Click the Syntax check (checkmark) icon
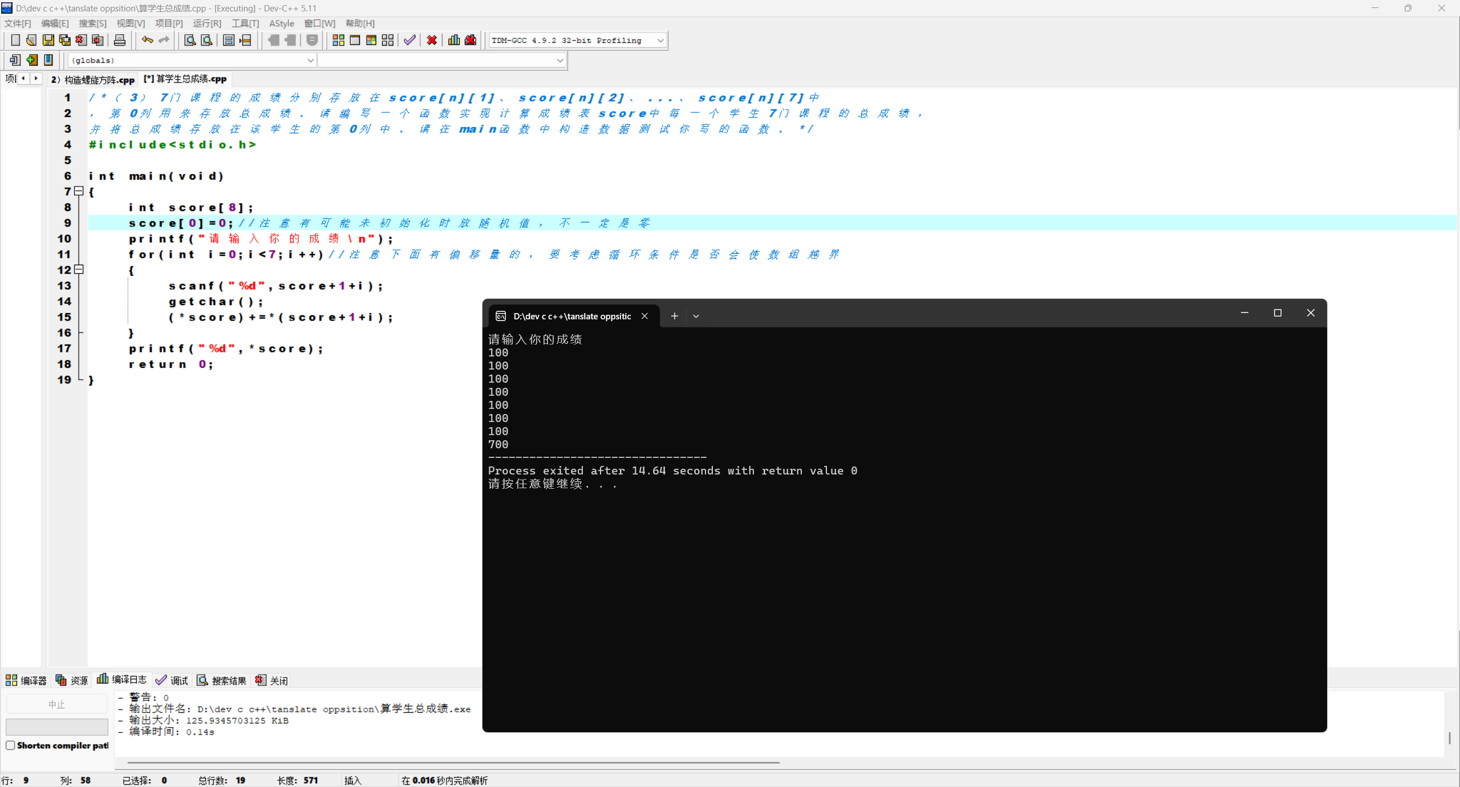Screen dimensions: 1460x787 [409, 40]
